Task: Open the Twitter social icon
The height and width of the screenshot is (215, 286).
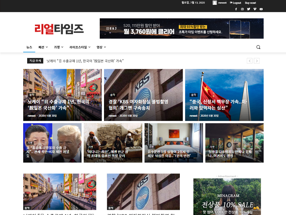Action: [248, 9]
